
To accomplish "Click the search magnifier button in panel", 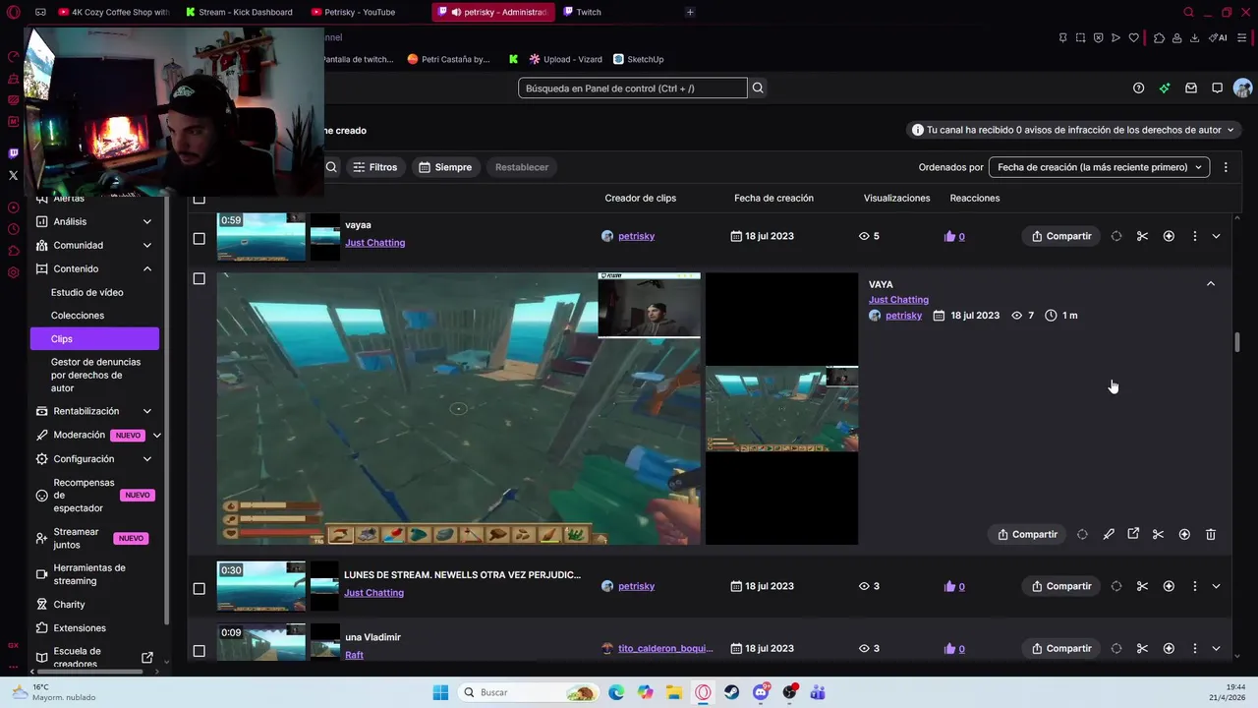I will pos(758,88).
